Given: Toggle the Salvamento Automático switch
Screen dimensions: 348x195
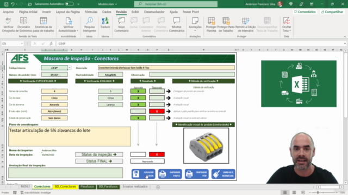Looking at the screenshot, I should (x=70, y=4).
